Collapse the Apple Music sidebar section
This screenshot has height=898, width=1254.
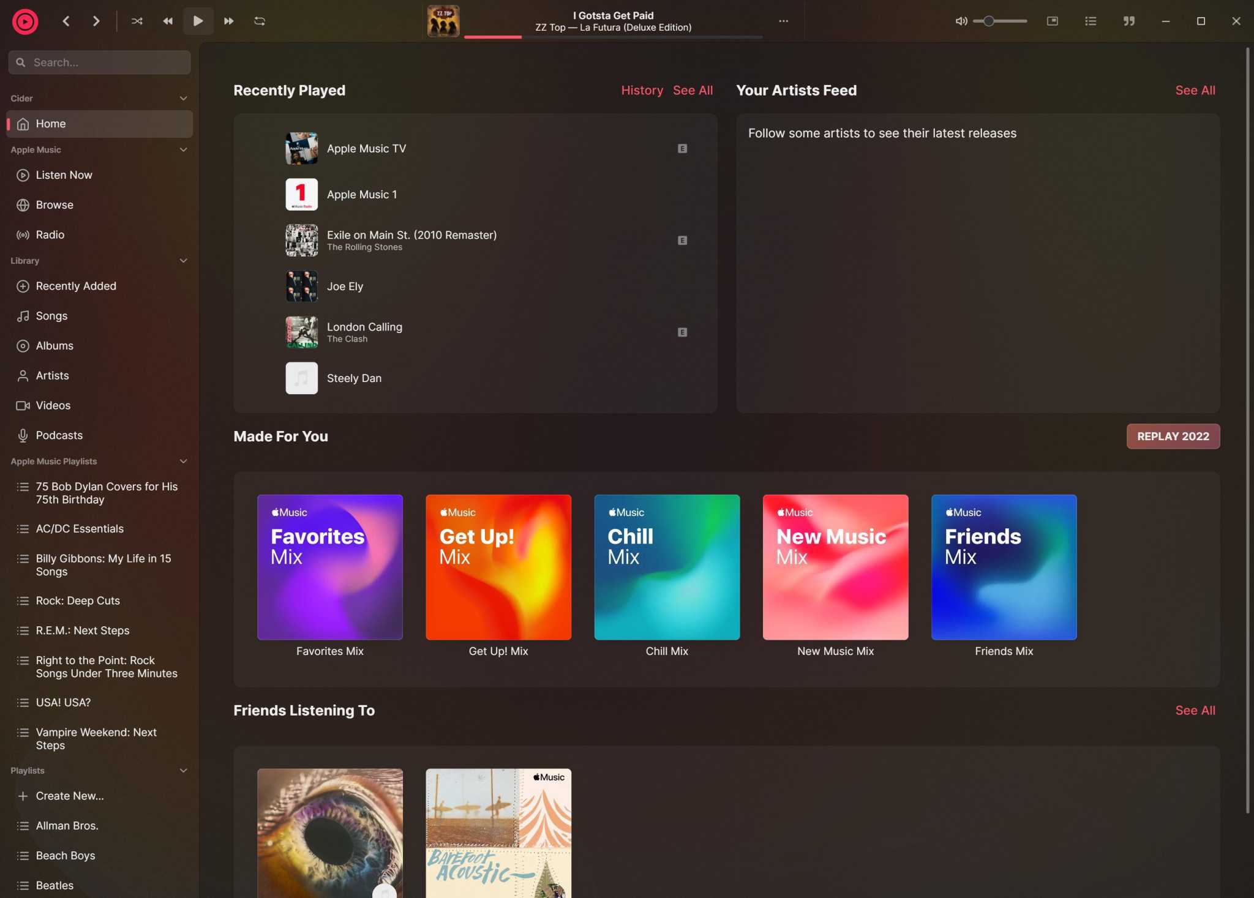(x=183, y=150)
